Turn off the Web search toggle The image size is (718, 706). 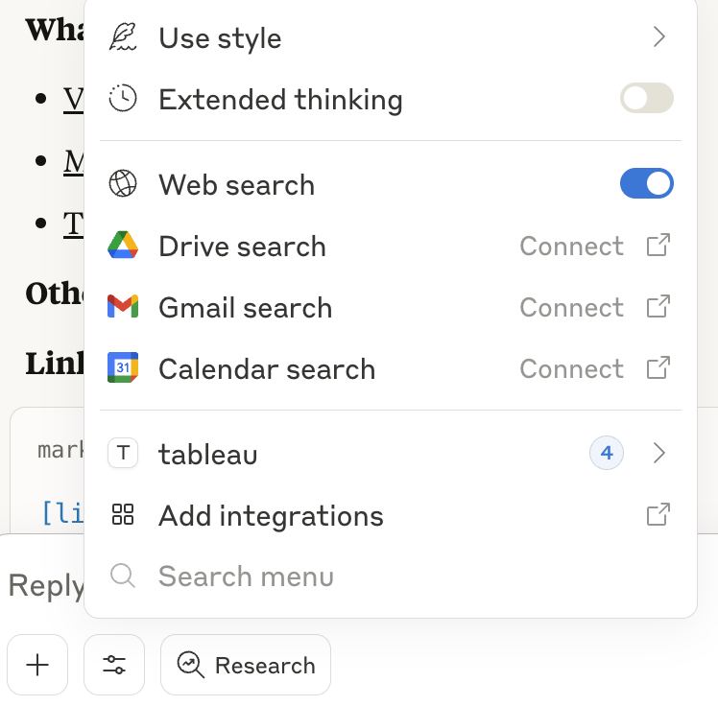pyautogui.click(x=646, y=184)
